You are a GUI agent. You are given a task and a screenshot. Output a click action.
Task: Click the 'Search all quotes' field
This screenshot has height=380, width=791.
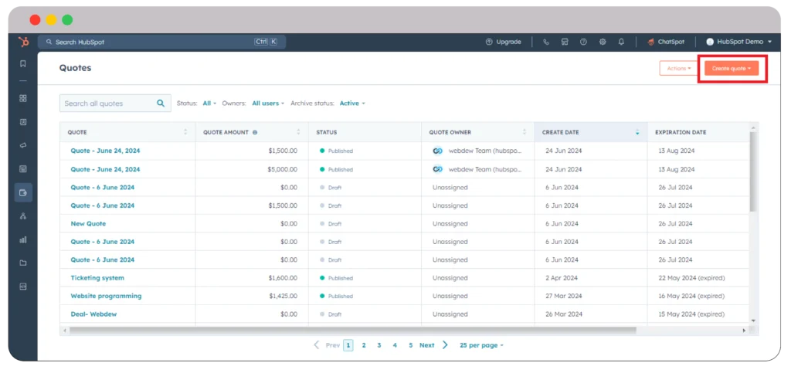[108, 103]
